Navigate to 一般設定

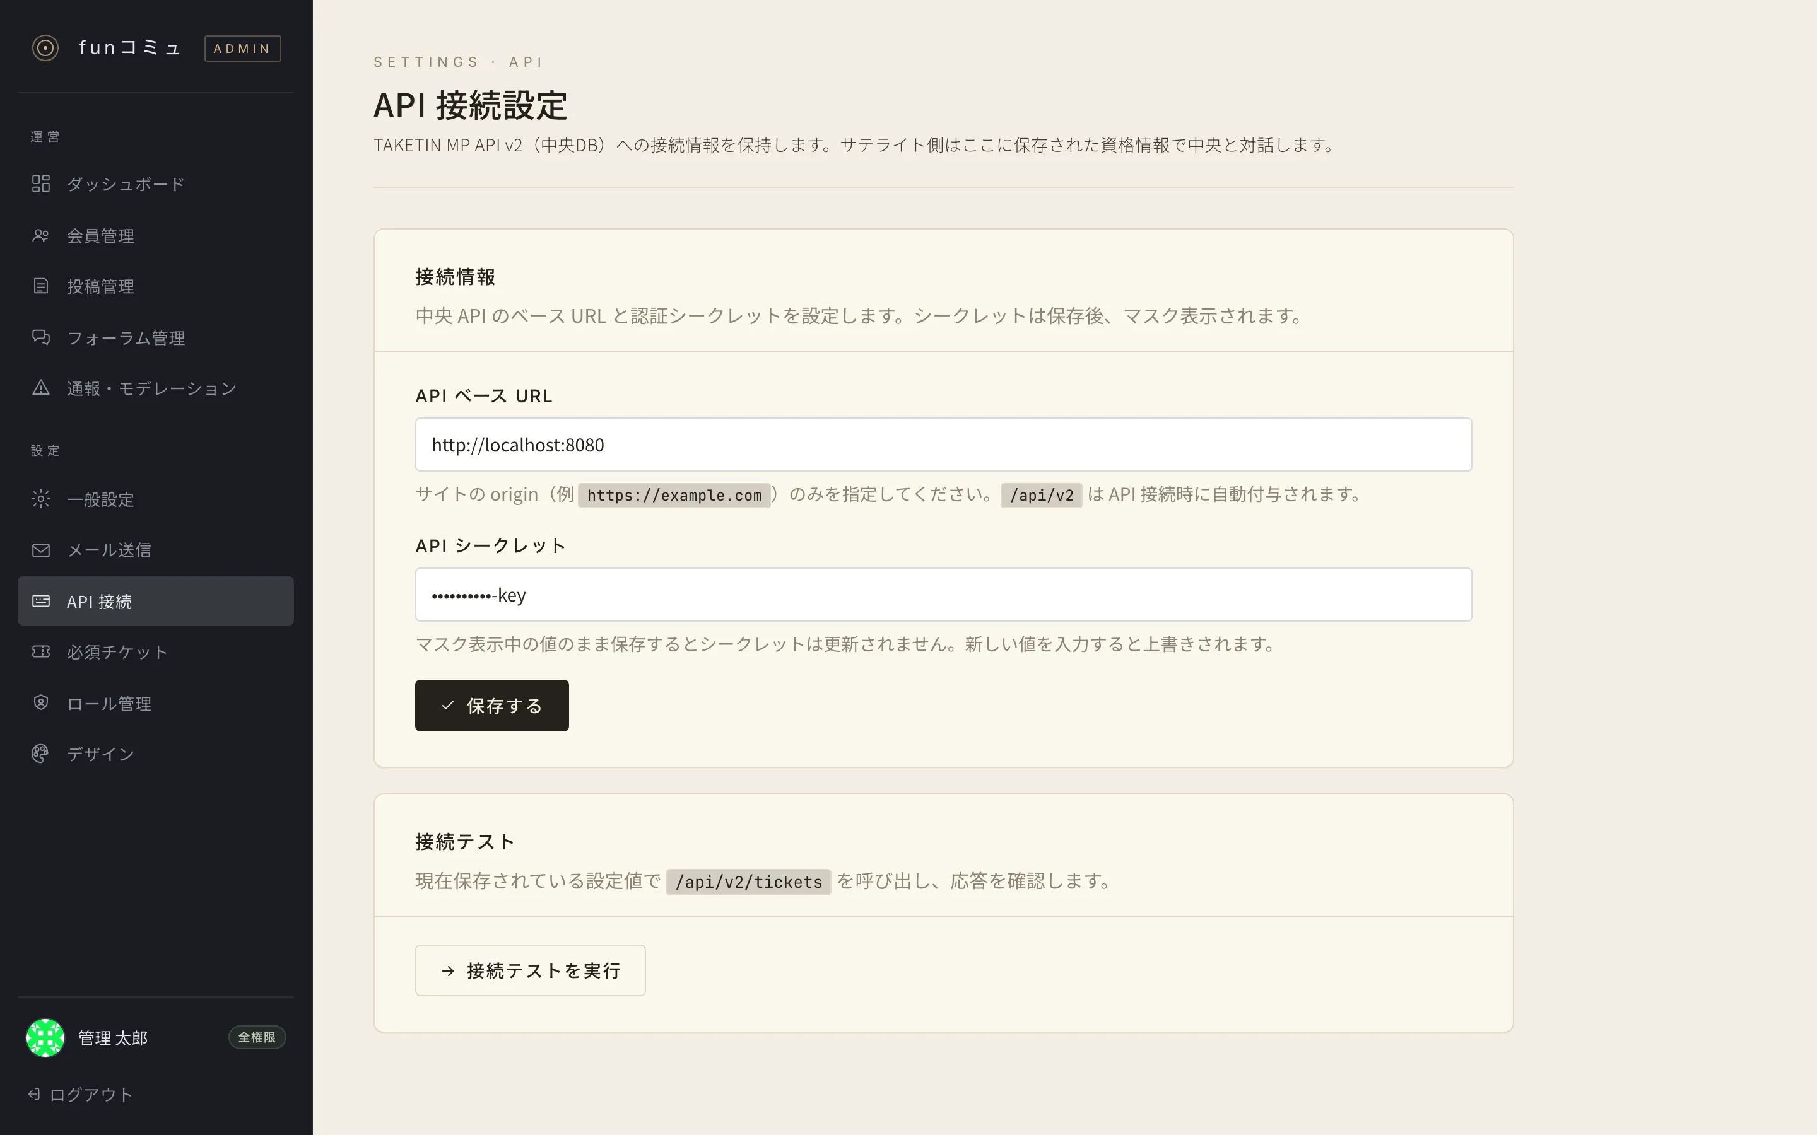155,499
